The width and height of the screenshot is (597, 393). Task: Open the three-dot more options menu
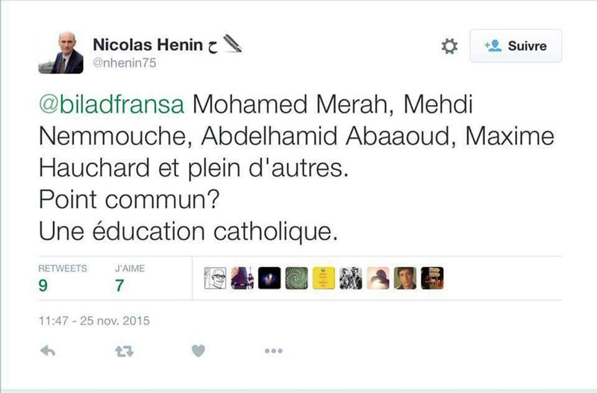[273, 350]
